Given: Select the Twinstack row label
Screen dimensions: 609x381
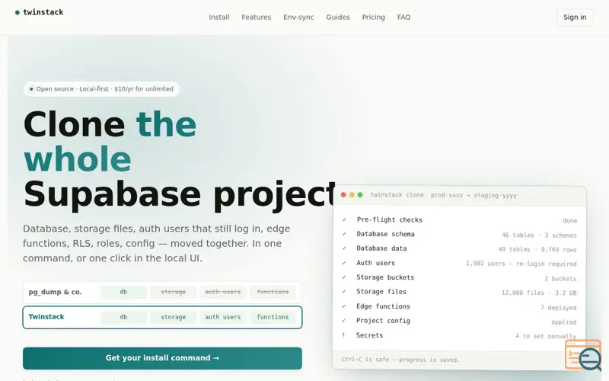Looking at the screenshot, I should [46, 317].
